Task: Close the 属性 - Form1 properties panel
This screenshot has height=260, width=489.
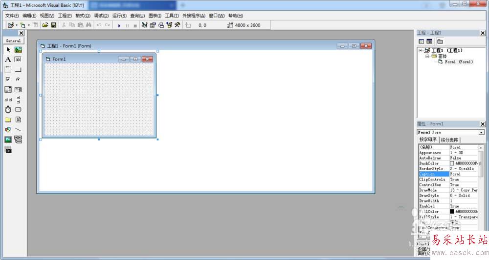Action: (483, 124)
